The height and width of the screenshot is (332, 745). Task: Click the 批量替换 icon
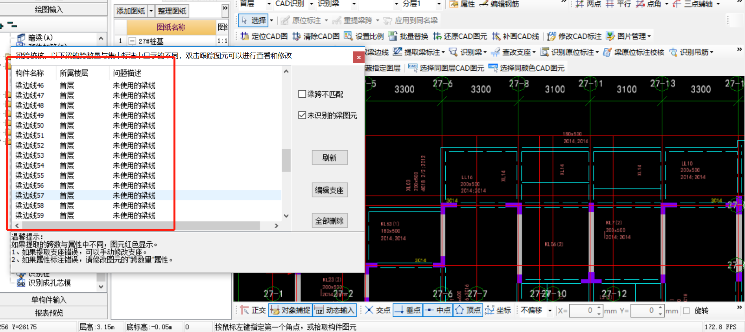(393, 36)
